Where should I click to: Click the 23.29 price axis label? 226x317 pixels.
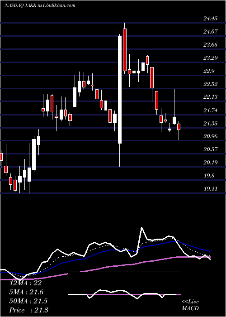[x=211, y=58]
